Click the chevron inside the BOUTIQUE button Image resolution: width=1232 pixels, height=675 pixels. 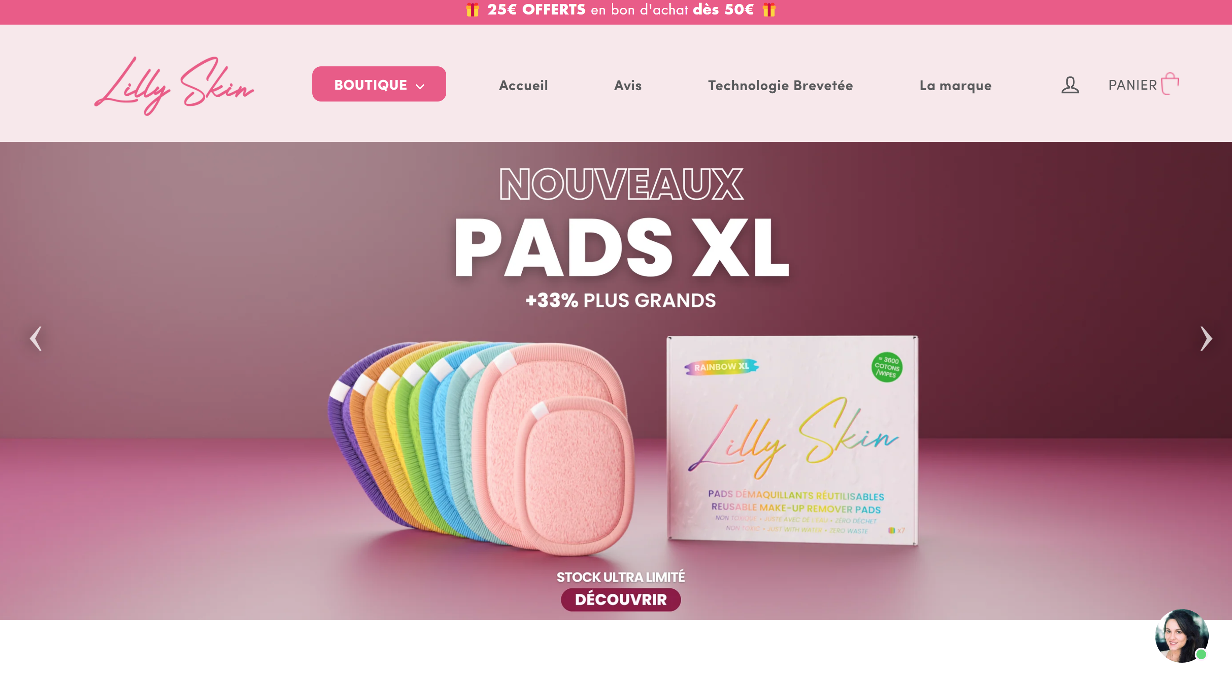pyautogui.click(x=420, y=87)
